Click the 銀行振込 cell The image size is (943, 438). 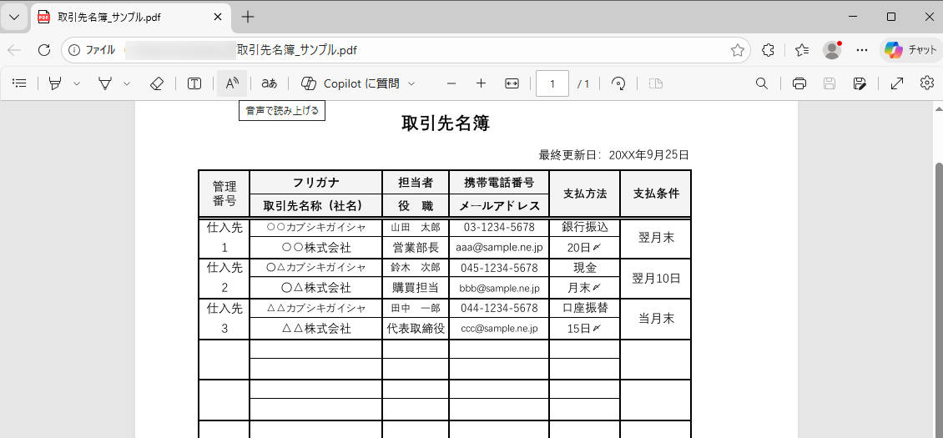(584, 227)
